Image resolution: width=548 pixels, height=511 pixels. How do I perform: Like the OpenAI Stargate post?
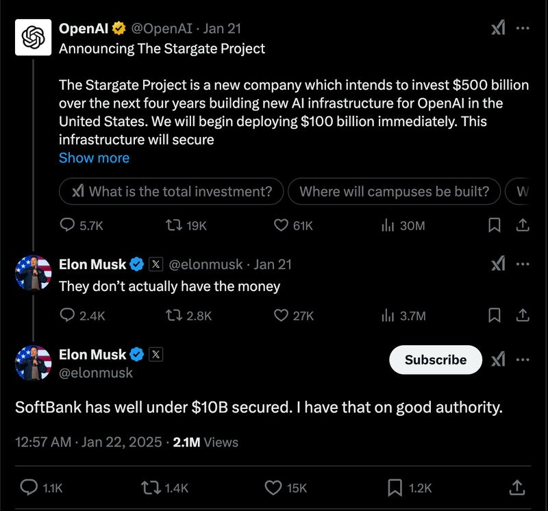point(281,225)
